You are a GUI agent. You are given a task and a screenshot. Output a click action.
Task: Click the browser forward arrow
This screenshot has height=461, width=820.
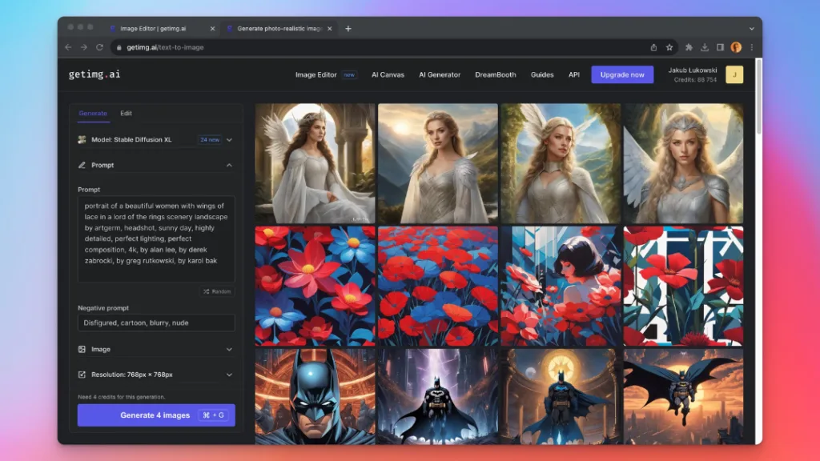point(83,47)
